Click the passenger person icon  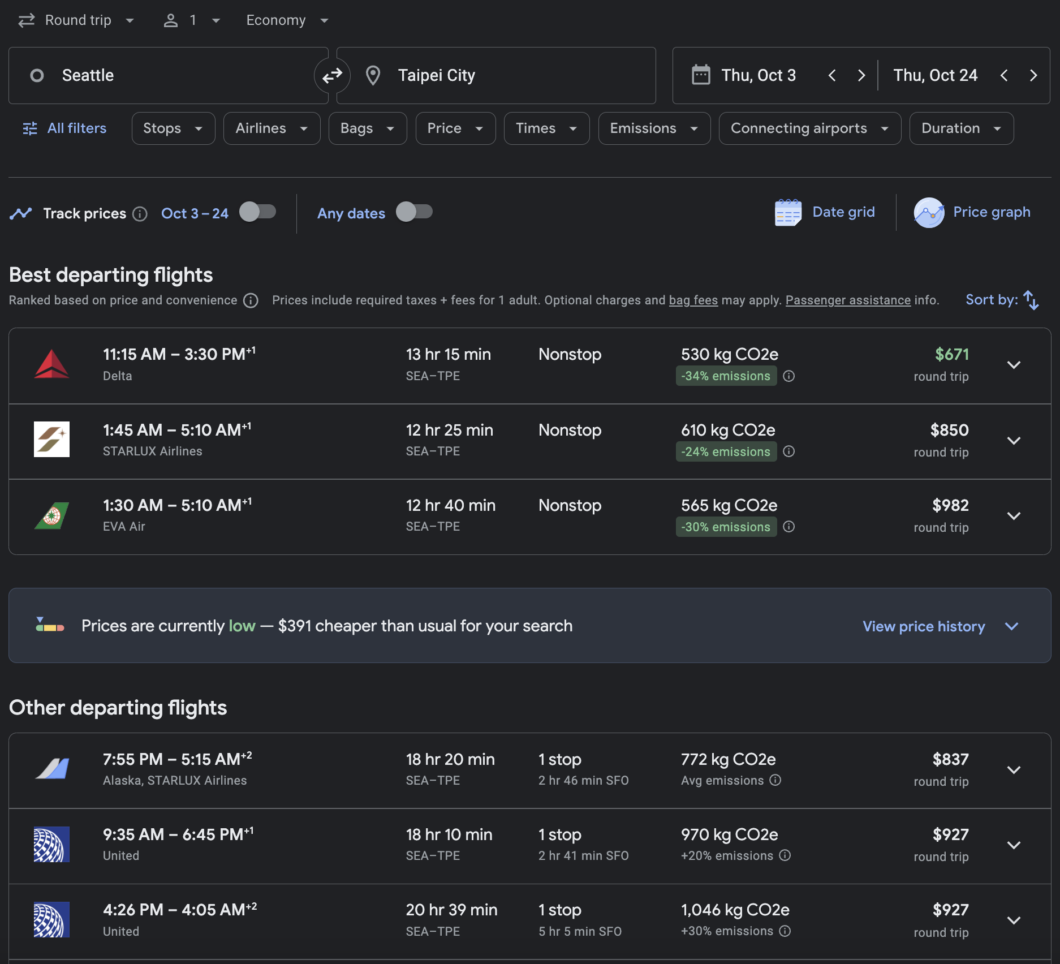coord(170,21)
